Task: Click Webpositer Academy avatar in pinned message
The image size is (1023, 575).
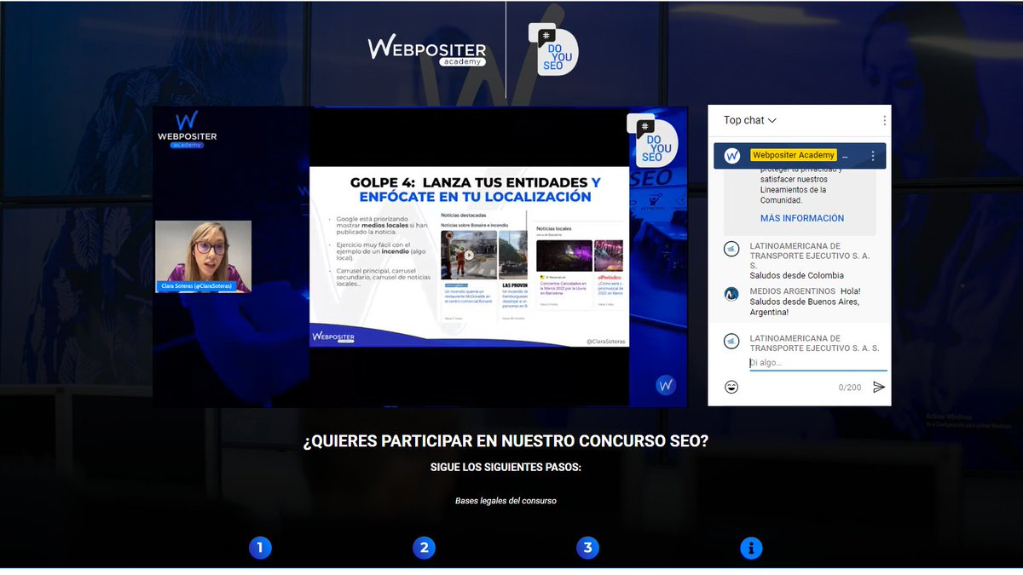Action: (x=731, y=156)
